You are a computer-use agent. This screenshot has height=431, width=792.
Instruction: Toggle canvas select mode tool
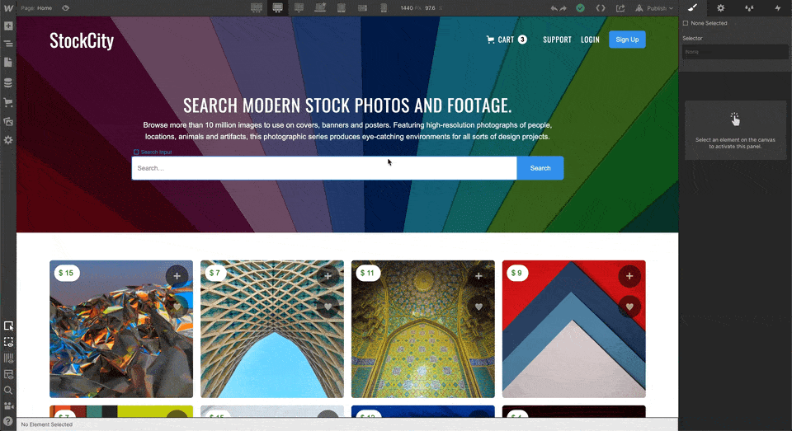pos(8,326)
